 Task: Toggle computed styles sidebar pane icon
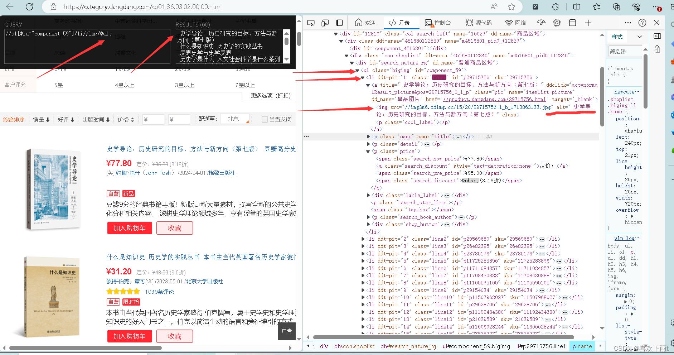[x=657, y=36]
